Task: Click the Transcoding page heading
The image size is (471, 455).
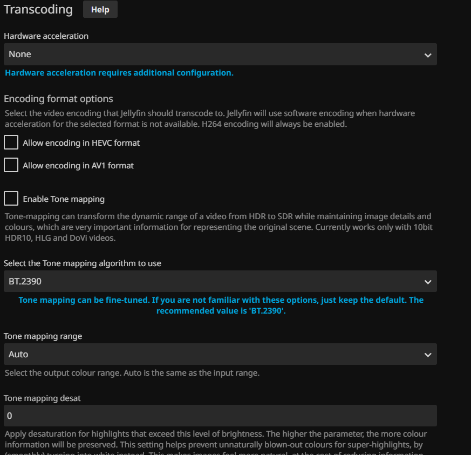Action: 38,10
